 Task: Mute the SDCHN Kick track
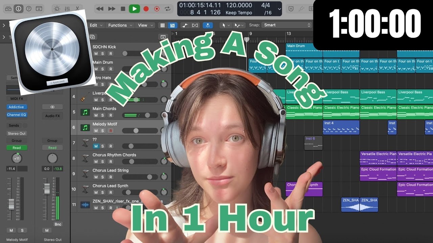[96, 54]
